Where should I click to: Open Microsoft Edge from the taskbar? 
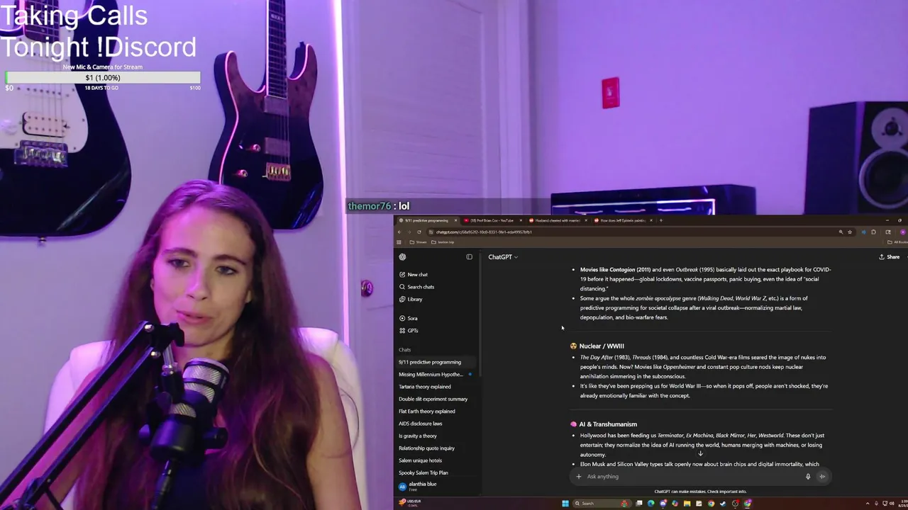tap(650, 504)
